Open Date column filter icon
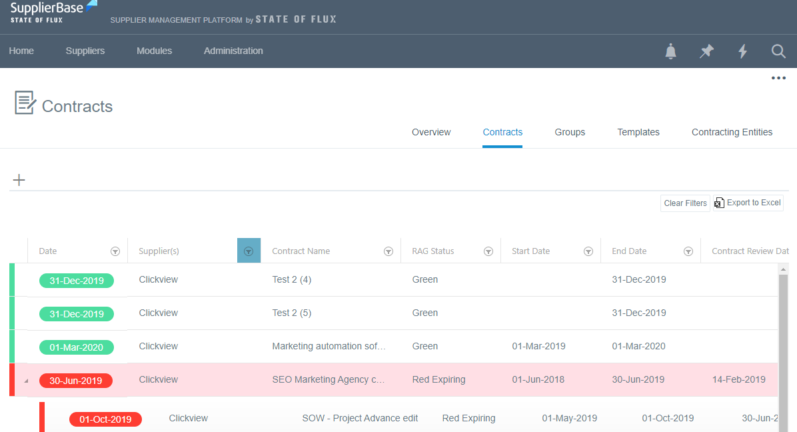Image resolution: width=797 pixels, height=432 pixels. [115, 251]
